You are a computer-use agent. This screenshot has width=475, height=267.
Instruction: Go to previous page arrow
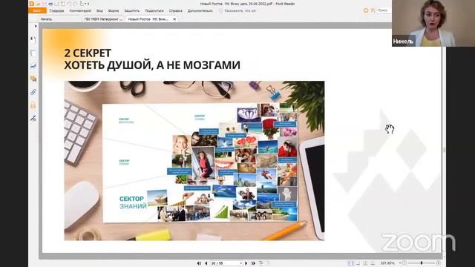[x=206, y=263]
